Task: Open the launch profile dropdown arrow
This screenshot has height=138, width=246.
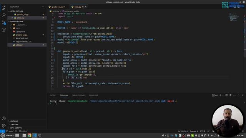Action: (223, 95)
